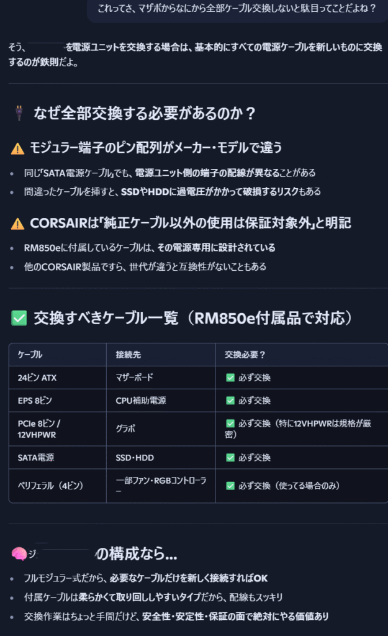
Task: Click the グラボ table cell
Action: tap(125, 429)
